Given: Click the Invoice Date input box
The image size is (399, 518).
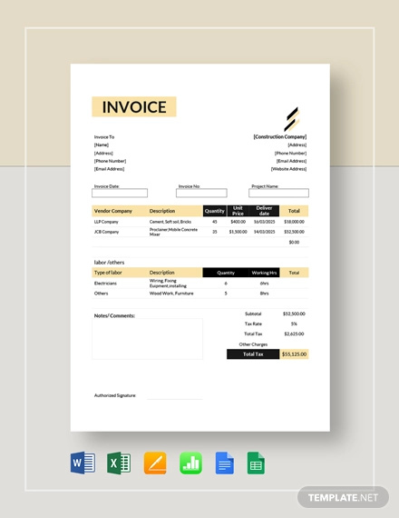Looking at the screenshot, I should [x=120, y=193].
